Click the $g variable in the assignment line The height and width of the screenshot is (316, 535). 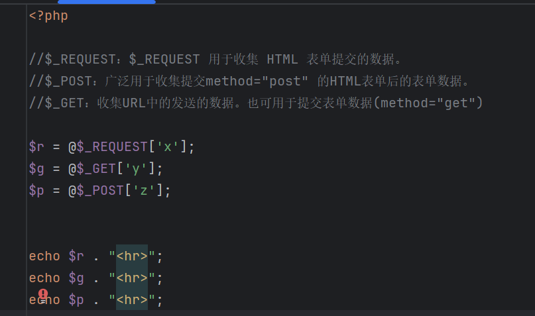(36, 169)
